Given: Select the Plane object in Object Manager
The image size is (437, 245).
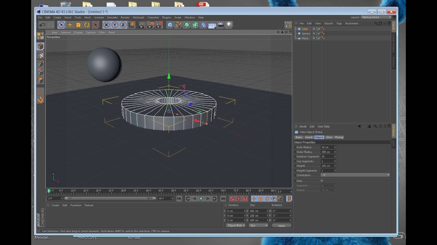Looking at the screenshot, I should 305,38.
